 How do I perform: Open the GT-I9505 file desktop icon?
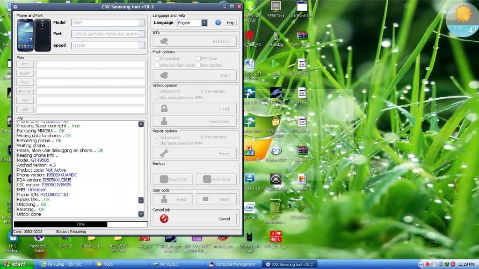pos(302,125)
